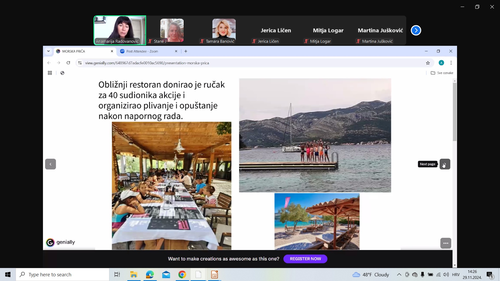The image size is (500, 281).
Task: Open Chrome three-dot menu
Action: [x=451, y=63]
